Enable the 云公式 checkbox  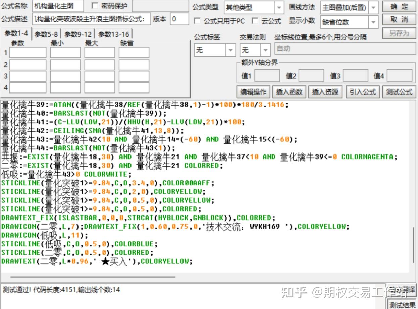(x=255, y=21)
